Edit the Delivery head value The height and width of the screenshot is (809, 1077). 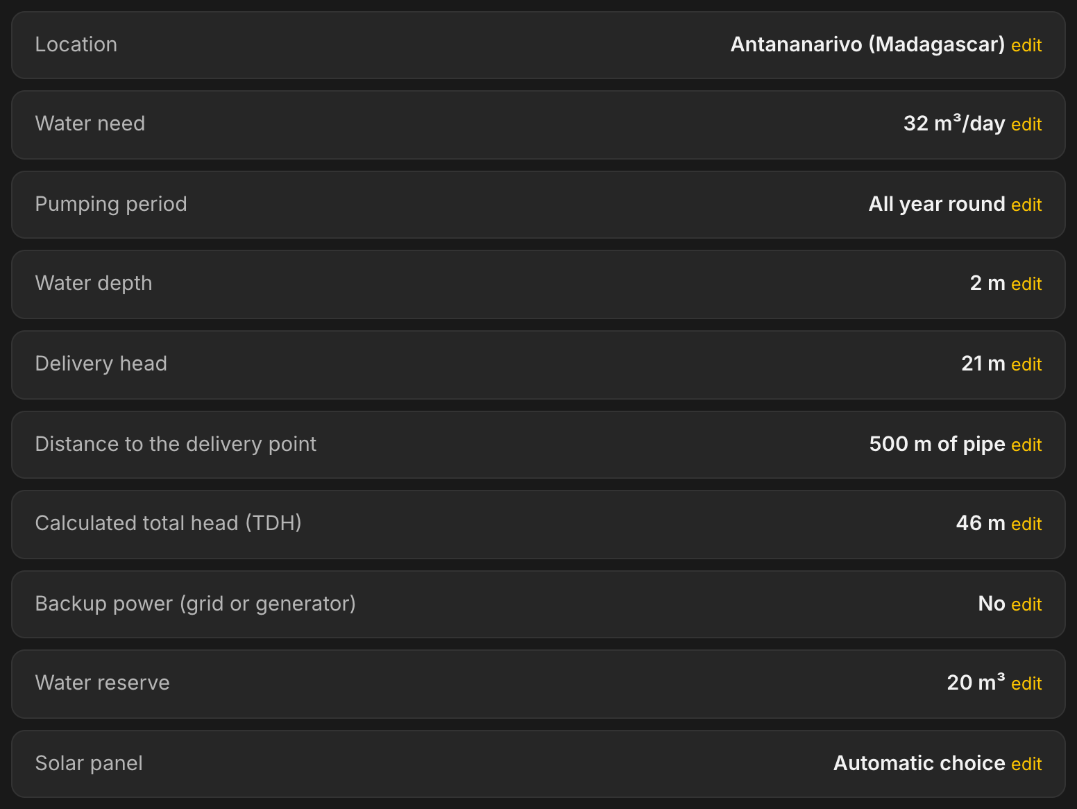coord(1026,364)
